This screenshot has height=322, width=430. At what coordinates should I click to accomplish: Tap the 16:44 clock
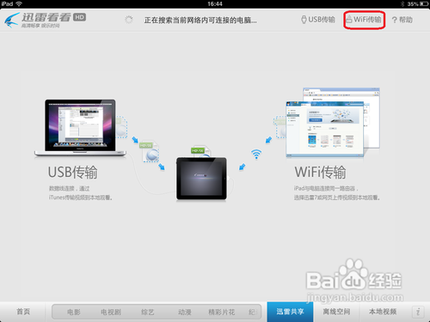[215, 3]
